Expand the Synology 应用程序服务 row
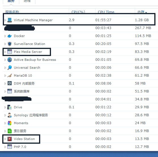This screenshot has width=158, height=157. coord(5,115)
